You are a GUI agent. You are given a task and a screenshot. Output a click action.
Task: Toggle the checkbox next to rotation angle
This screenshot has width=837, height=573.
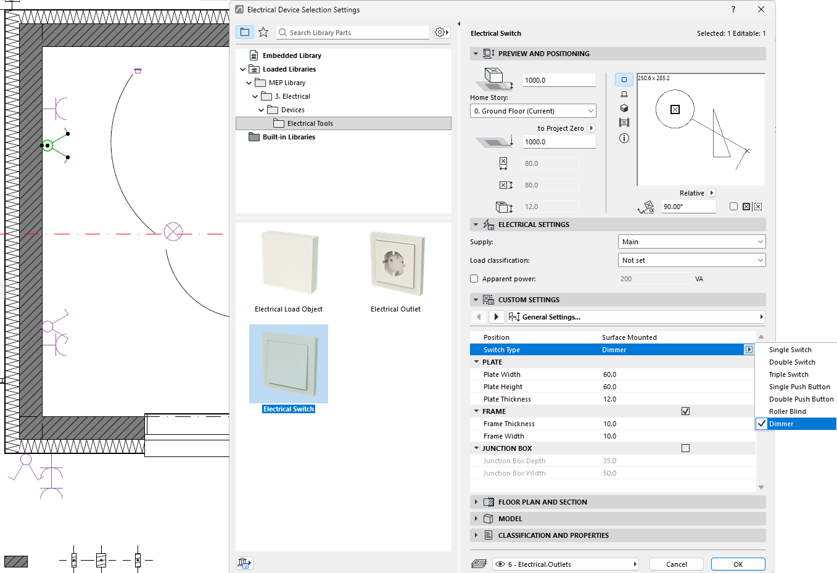click(x=733, y=207)
